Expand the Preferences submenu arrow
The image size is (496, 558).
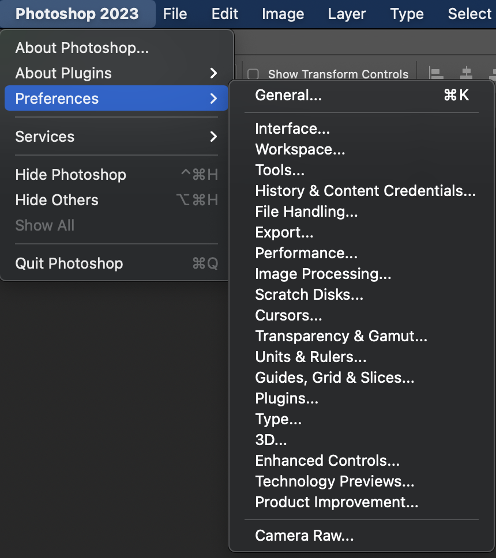tap(213, 98)
